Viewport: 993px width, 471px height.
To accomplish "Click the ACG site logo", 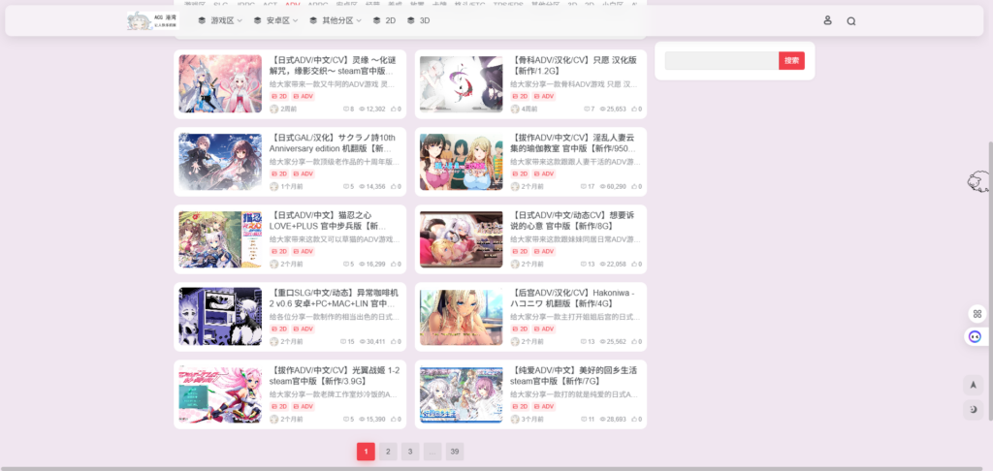I will 152,20.
